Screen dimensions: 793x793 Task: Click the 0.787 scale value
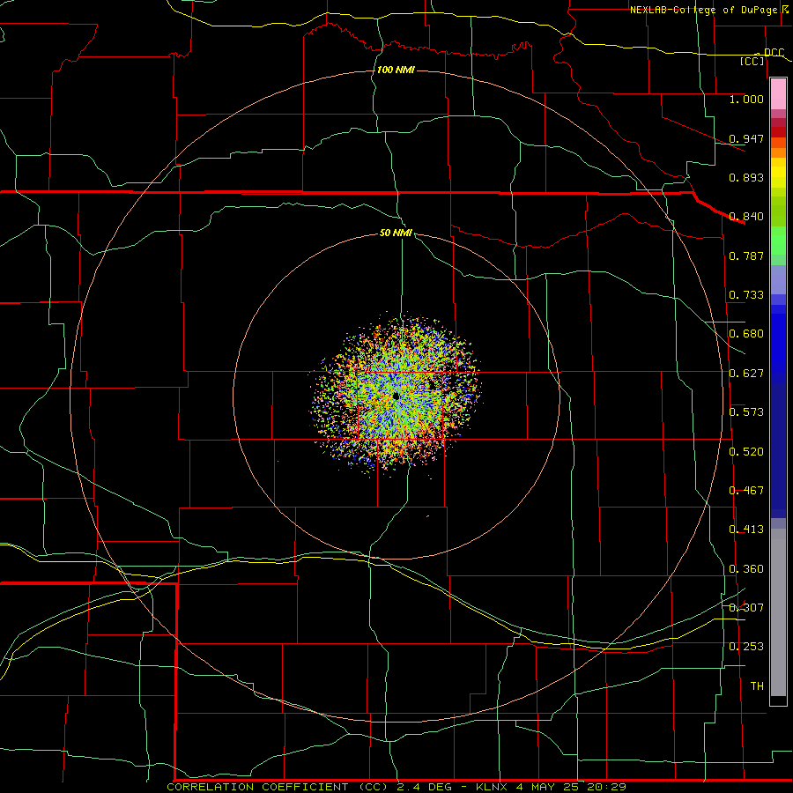pos(746,256)
